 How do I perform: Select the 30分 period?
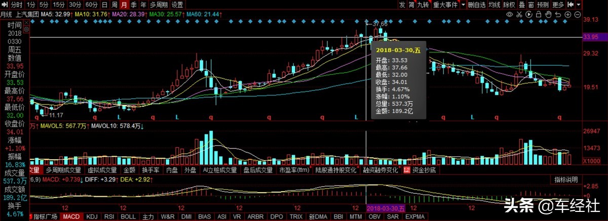point(75,5)
